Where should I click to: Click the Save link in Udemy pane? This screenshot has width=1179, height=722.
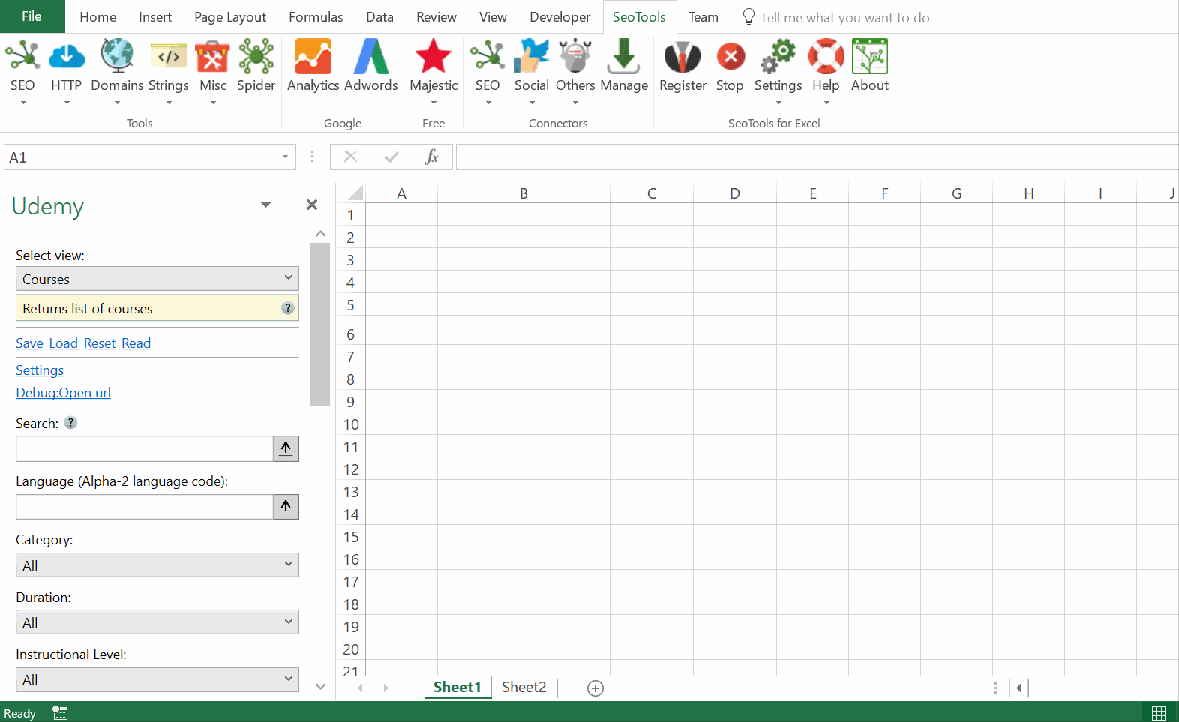(x=29, y=343)
